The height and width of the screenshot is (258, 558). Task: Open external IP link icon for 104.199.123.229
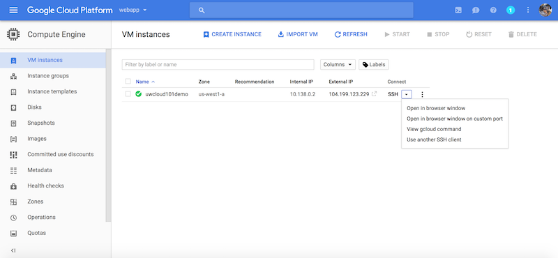click(x=374, y=94)
